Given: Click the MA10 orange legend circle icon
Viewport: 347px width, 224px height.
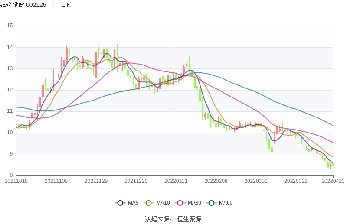Looking at the screenshot, I should tap(149, 203).
